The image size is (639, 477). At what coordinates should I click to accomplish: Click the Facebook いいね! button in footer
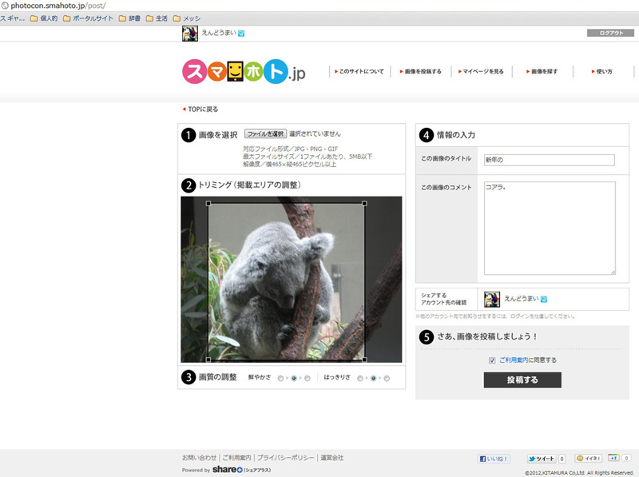coord(494,459)
